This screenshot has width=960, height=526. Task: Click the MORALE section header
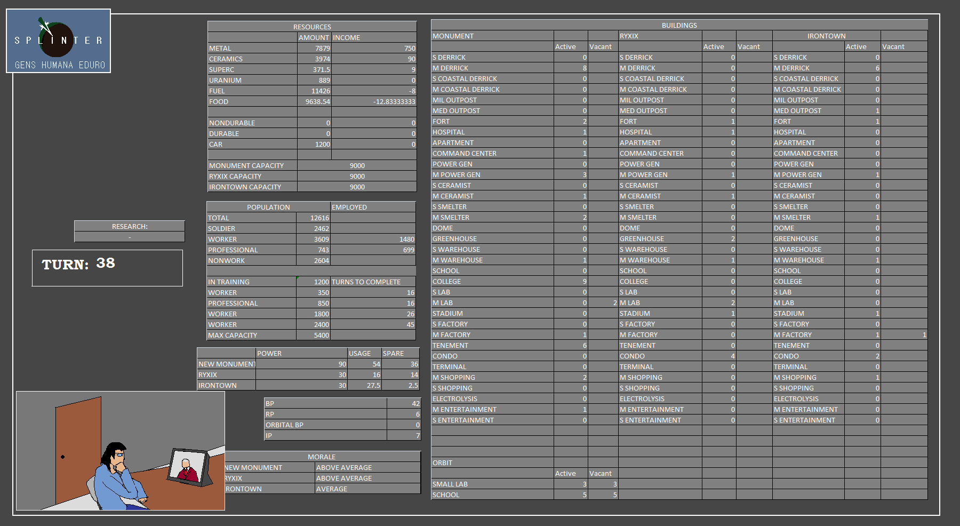pos(322,457)
